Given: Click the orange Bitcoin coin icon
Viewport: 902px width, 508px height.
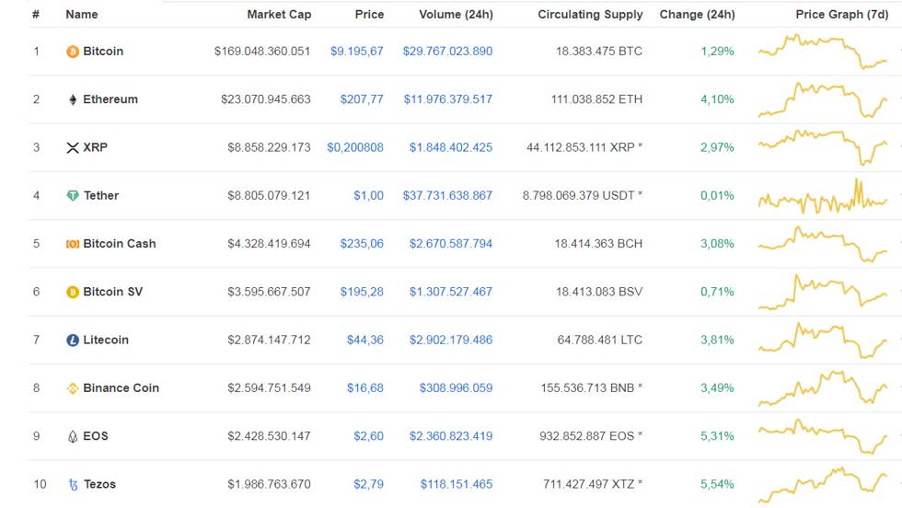Looking at the screenshot, I should point(73,52).
